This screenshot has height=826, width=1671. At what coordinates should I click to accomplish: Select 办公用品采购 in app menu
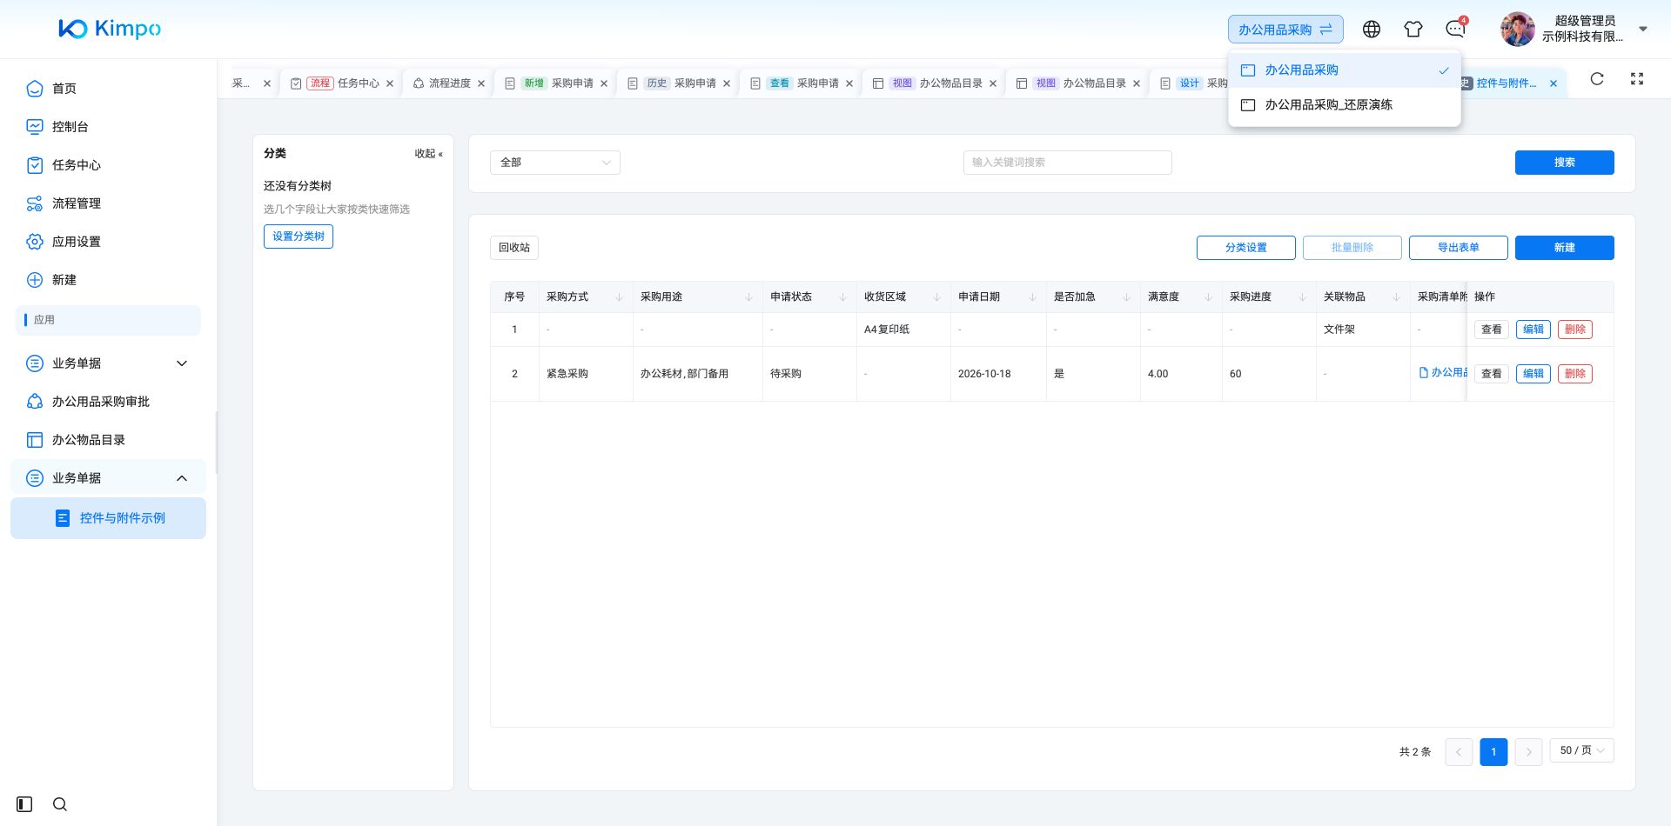pyautogui.click(x=1345, y=70)
